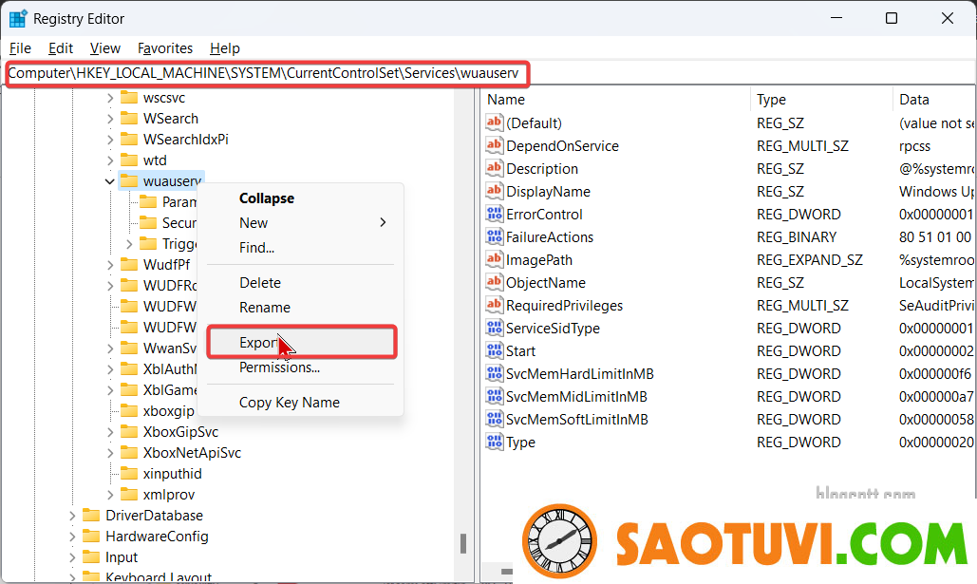Choose Rename in the context menu

pos(302,308)
